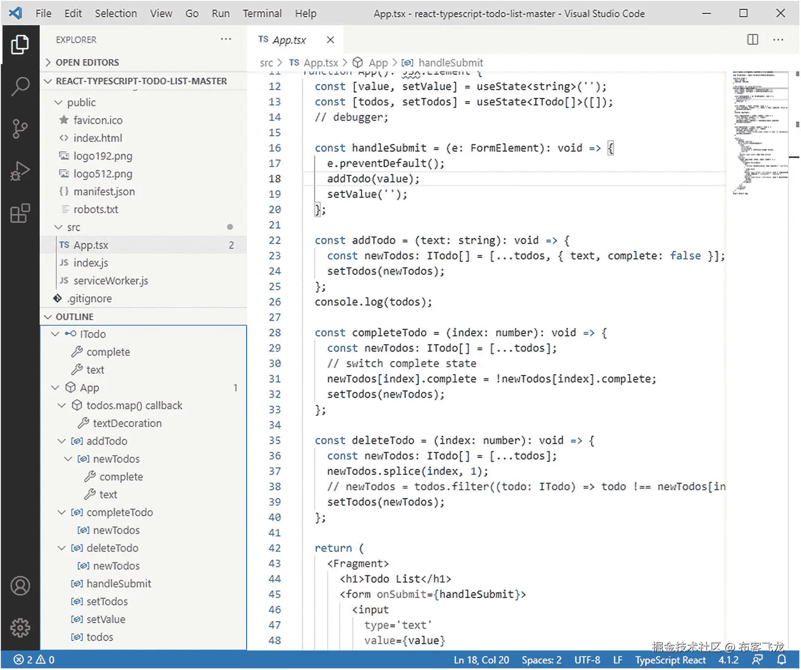Click the feedback smiley in status bar
The width and height of the screenshot is (801, 670).
click(757, 660)
